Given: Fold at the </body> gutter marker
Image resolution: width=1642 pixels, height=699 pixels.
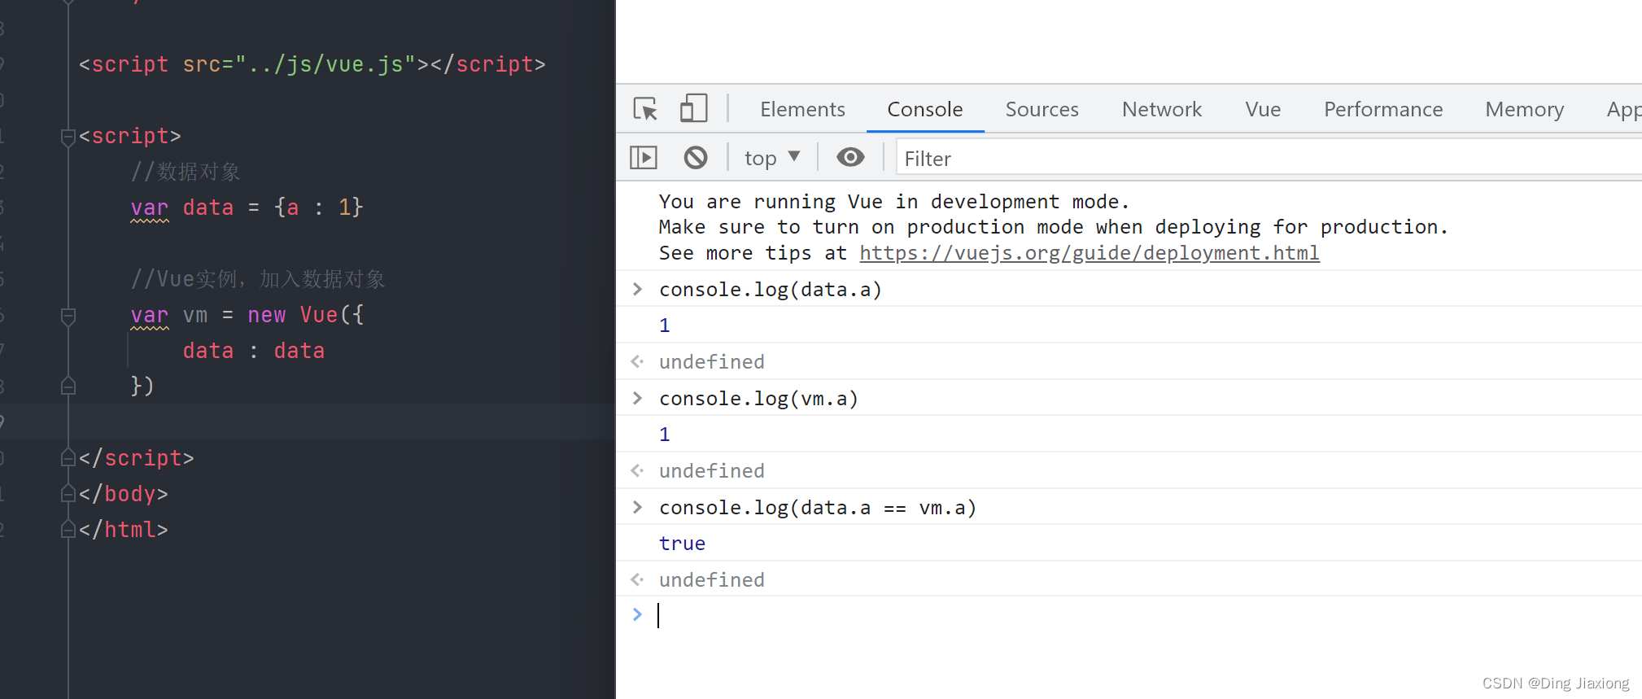Looking at the screenshot, I should pos(68,494).
